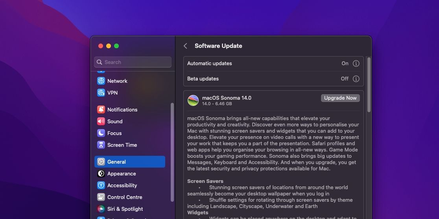439x219 pixels.
Task: Click the Network globe icon
Action: click(x=101, y=81)
